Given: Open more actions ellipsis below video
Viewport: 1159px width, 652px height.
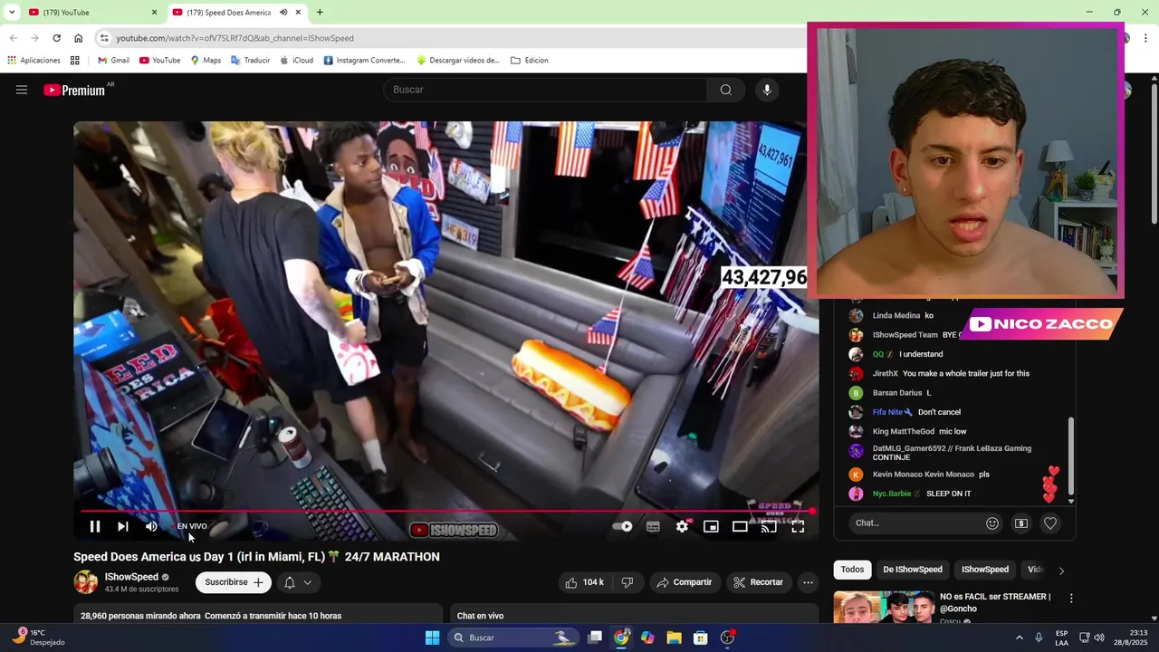Looking at the screenshot, I should (808, 582).
